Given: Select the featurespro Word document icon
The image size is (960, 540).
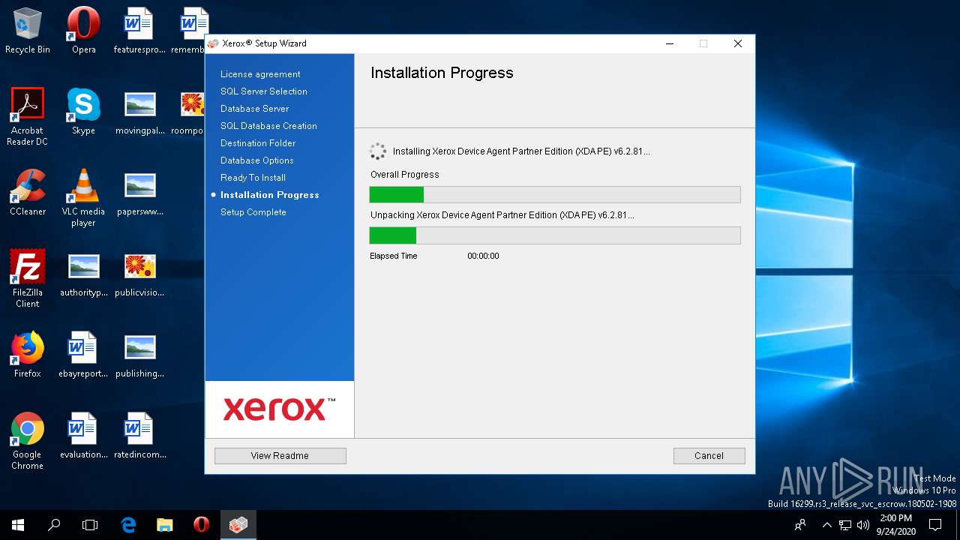Looking at the screenshot, I should 139,31.
